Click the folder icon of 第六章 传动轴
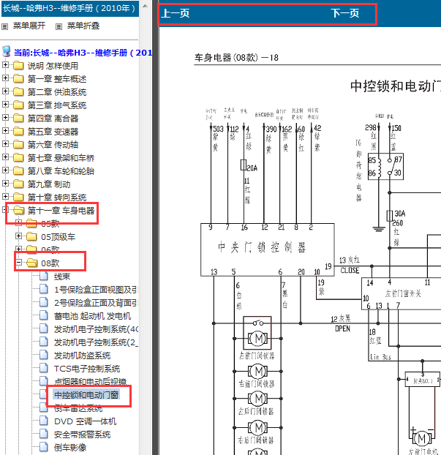This screenshot has width=441, height=455. pyautogui.click(x=18, y=145)
